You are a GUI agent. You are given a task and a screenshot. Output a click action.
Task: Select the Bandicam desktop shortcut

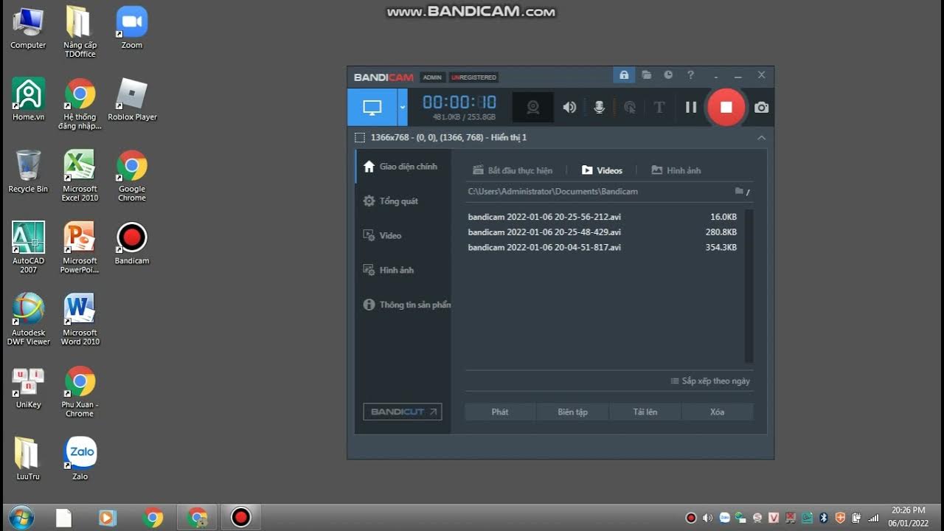(x=132, y=243)
